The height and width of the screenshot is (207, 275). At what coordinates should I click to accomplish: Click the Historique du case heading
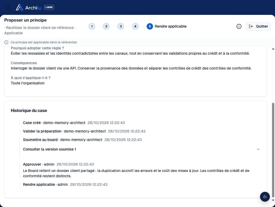[x=29, y=110]
